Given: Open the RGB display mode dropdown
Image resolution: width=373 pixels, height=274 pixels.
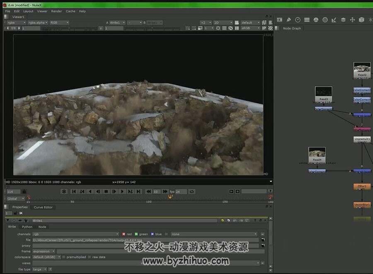Looking at the screenshot, I should 59,23.
